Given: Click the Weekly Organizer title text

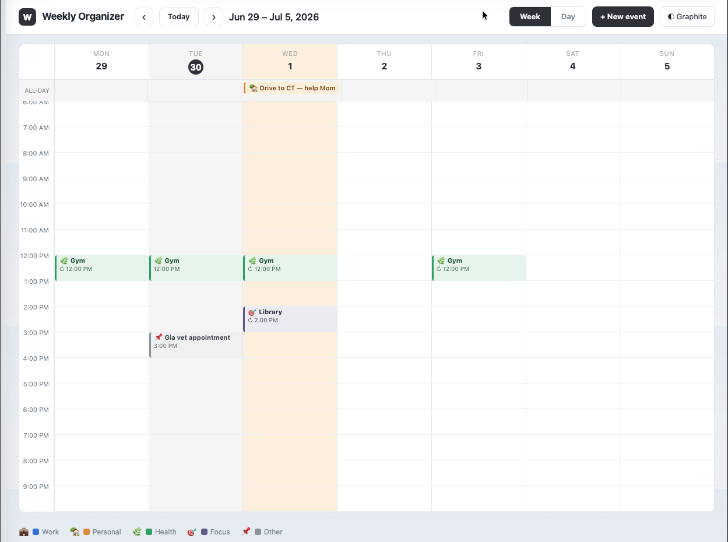Looking at the screenshot, I should pyautogui.click(x=83, y=16).
